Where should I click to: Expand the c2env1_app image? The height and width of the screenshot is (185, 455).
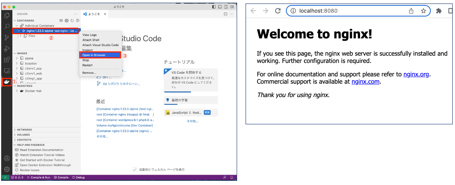[17, 68]
